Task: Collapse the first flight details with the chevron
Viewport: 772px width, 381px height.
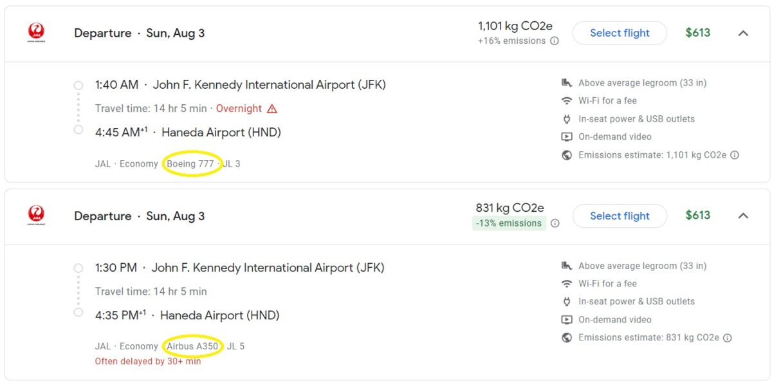Action: 743,33
